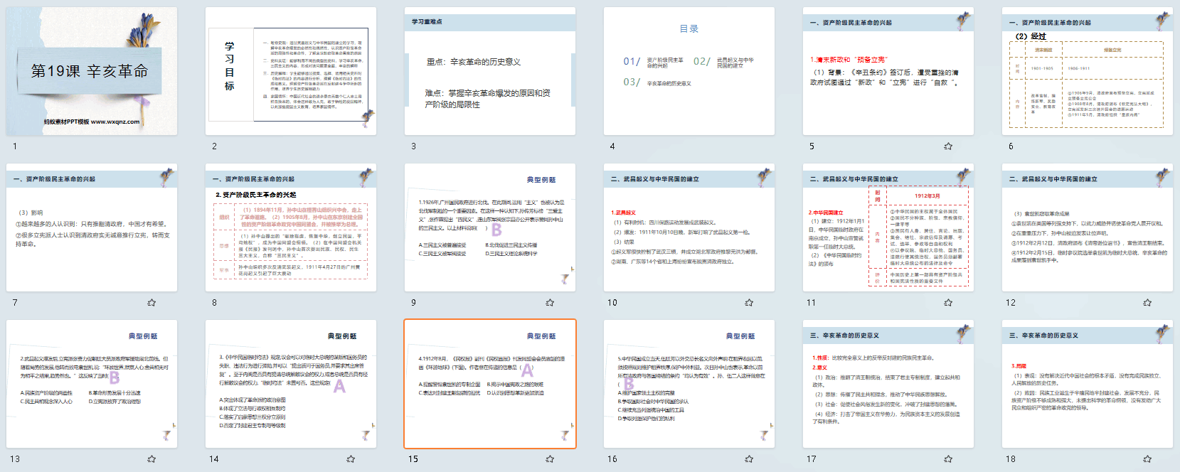Select slide 6 with the '经过' table

1088,71
